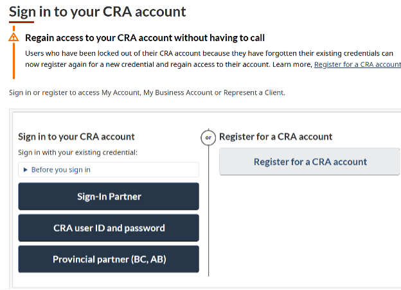Click the orange warning triangle icon
The height and width of the screenshot is (290, 401).
click(13, 37)
